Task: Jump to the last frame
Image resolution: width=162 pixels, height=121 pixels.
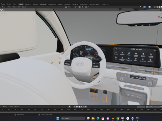Action: [86, 107]
